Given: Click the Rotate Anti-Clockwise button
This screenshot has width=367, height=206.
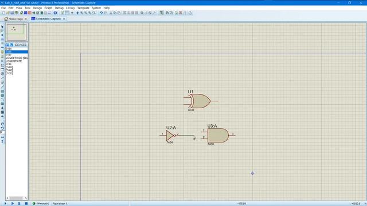Looking at the screenshot, I should (2, 128).
